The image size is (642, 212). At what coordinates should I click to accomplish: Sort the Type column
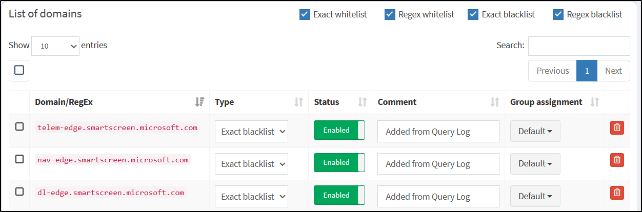click(299, 102)
